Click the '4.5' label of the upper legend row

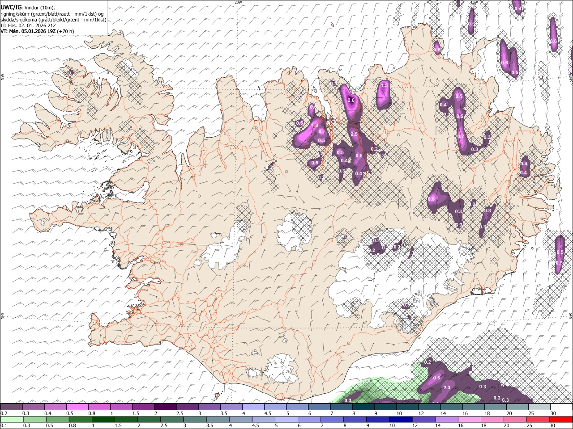(x=267, y=413)
